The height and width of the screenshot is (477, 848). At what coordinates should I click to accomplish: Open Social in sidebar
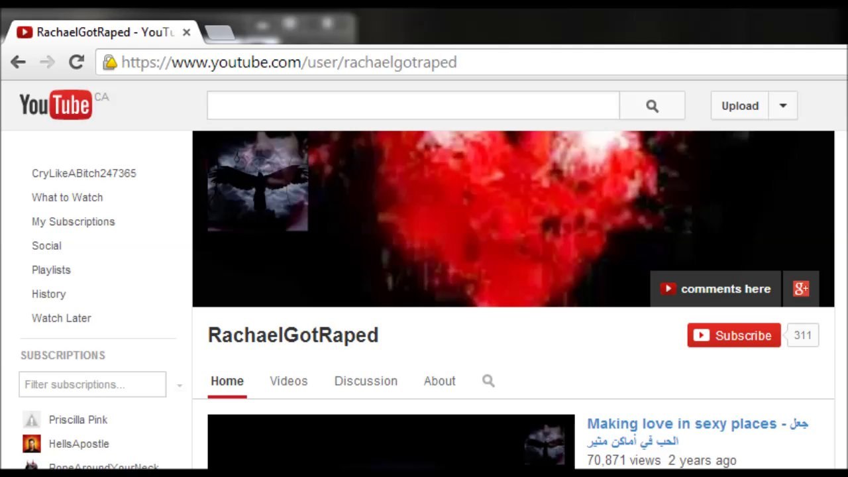46,246
